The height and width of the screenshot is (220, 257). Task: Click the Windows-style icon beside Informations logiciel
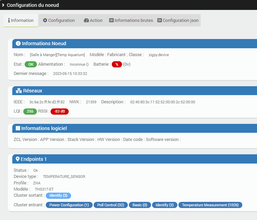click(17, 128)
